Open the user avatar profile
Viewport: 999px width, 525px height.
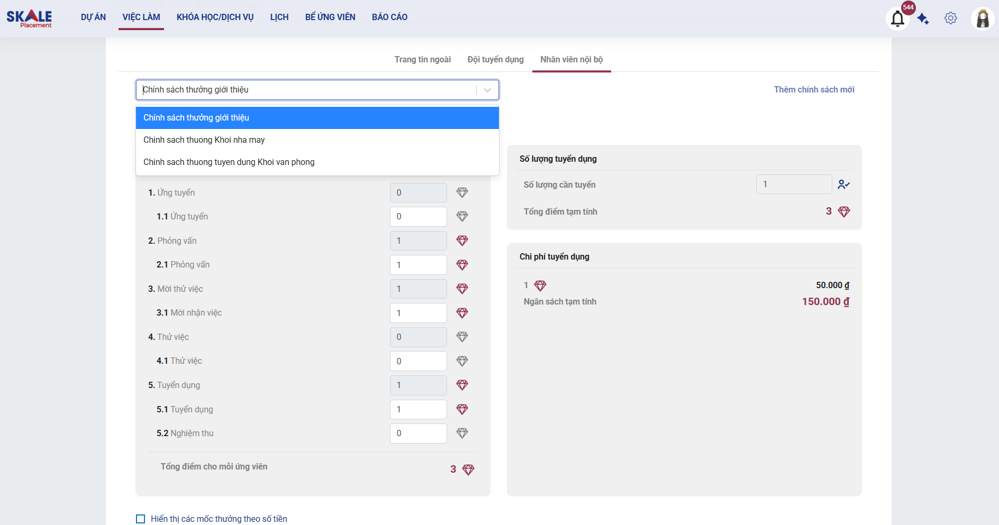tap(983, 19)
